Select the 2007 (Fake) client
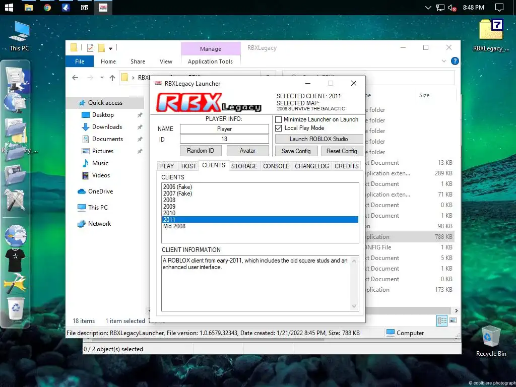Image resolution: width=516 pixels, height=387 pixels. click(260, 193)
